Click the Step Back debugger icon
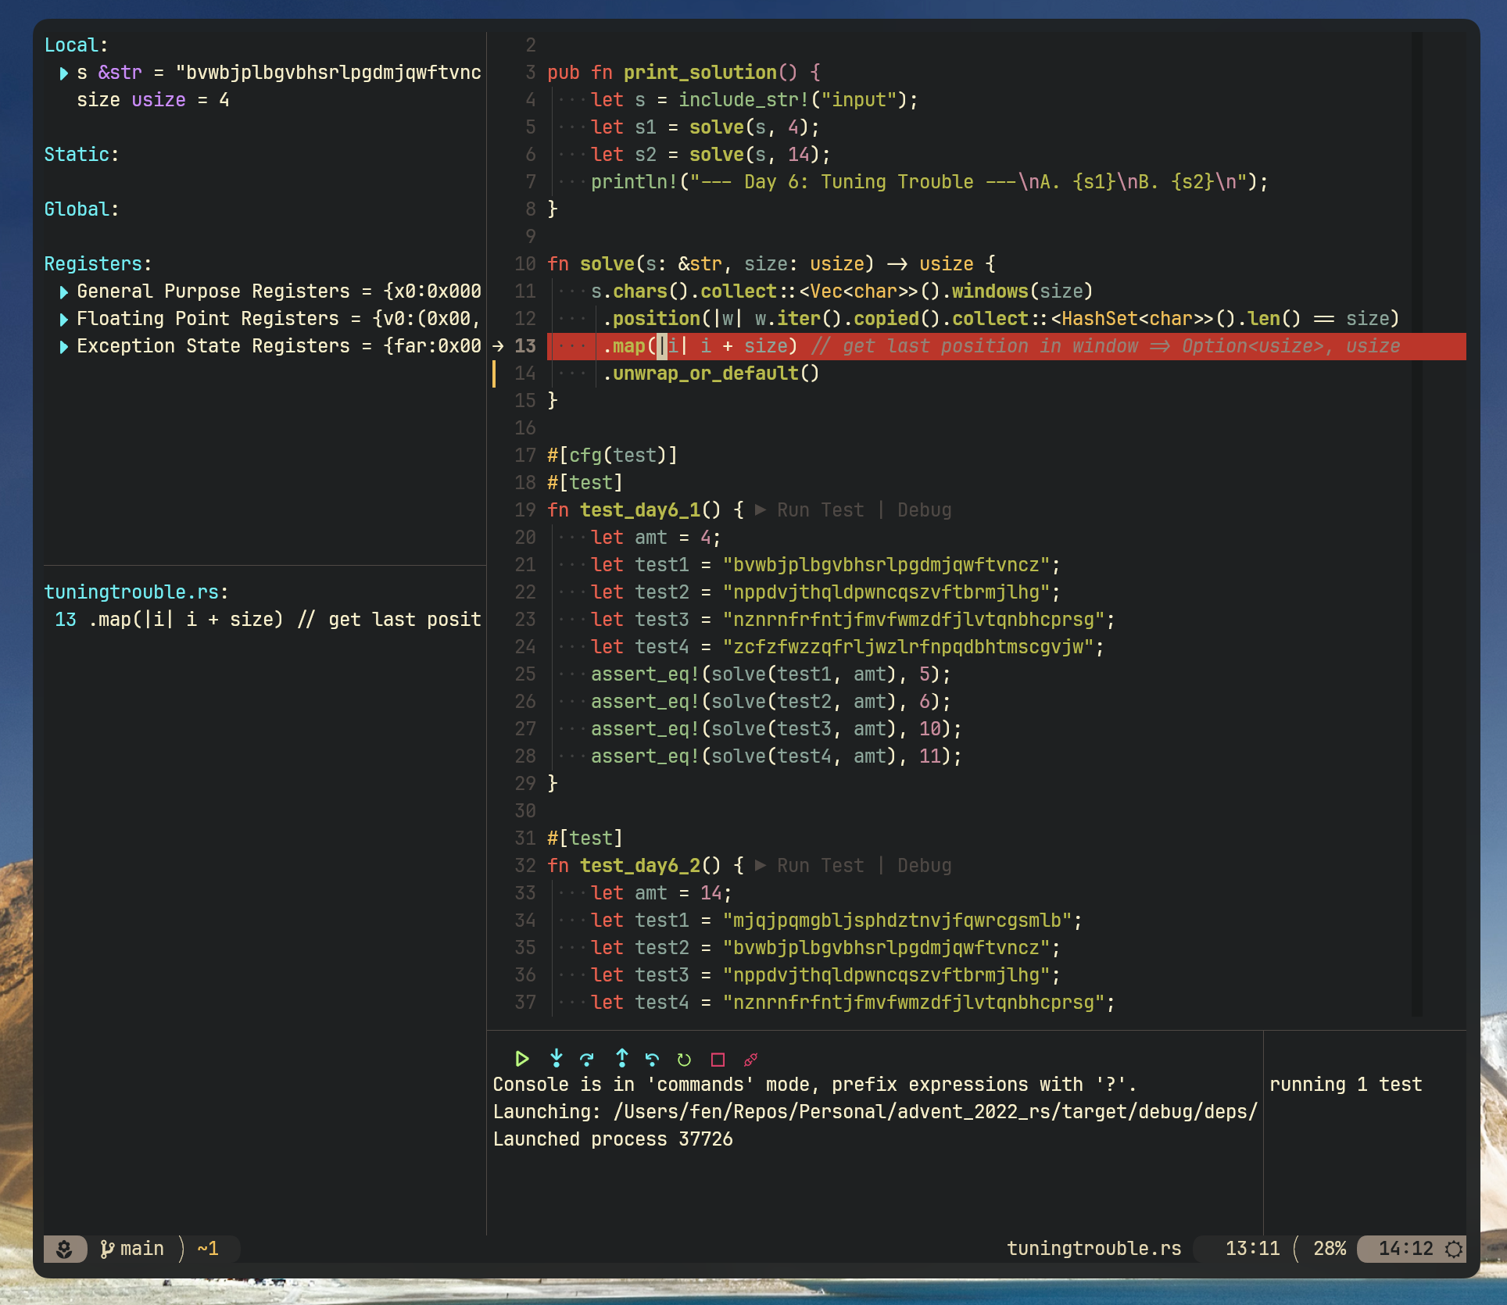 pos(652,1059)
